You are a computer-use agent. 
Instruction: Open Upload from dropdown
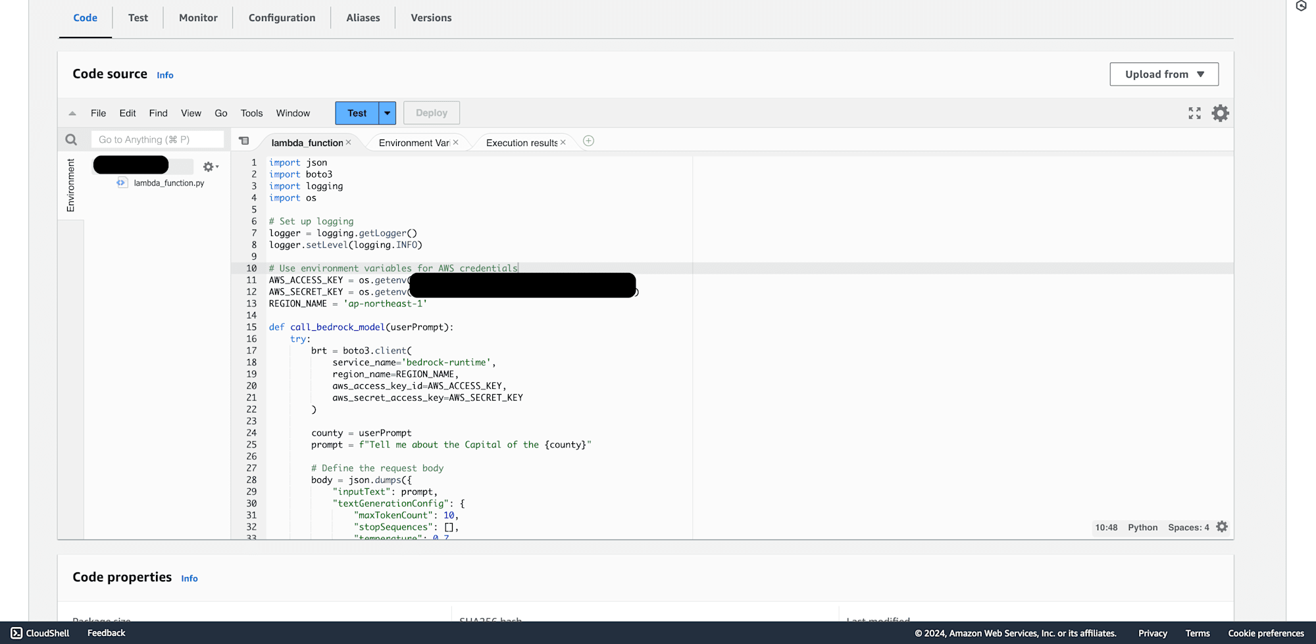[x=1164, y=74]
